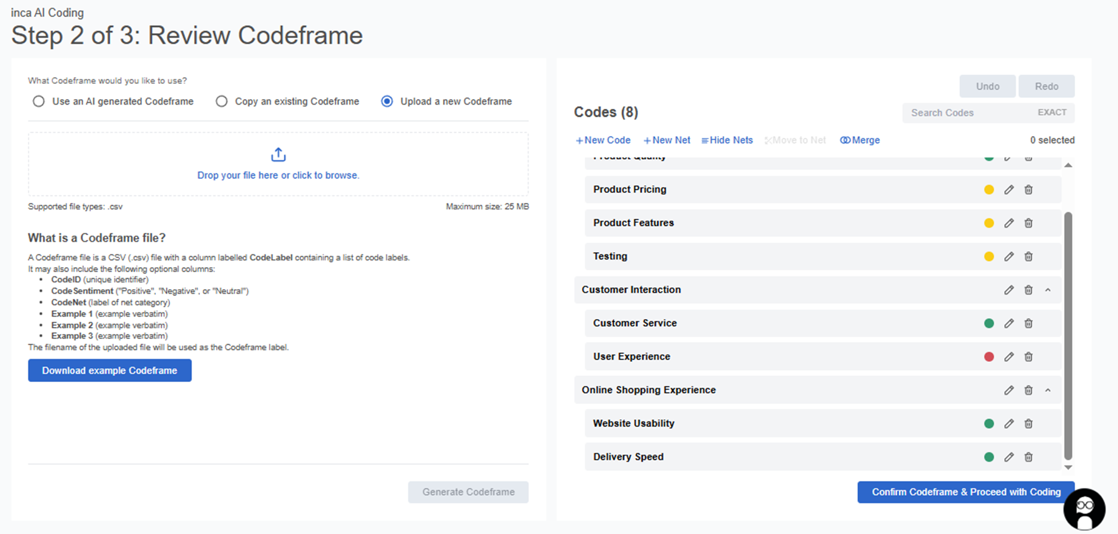Edit the Product Pricing code

(1009, 190)
